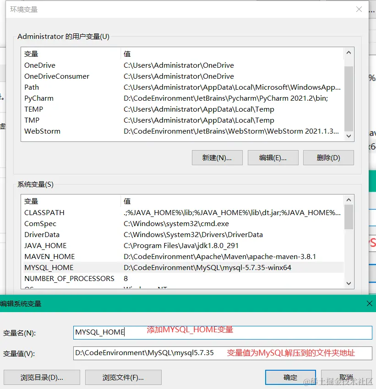
Task: Click 取消 to cancel editing the variable
Action: (x=346, y=377)
